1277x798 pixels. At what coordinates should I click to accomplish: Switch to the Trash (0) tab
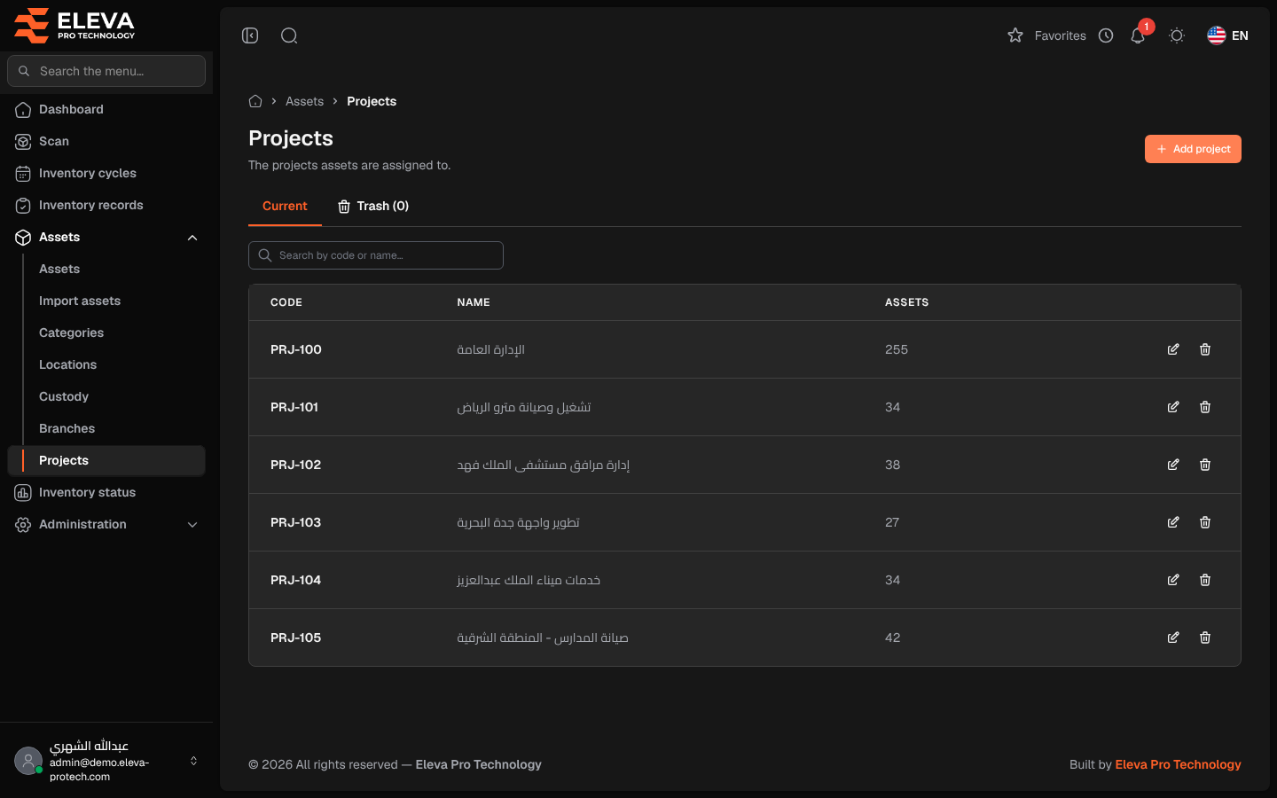[x=373, y=206]
